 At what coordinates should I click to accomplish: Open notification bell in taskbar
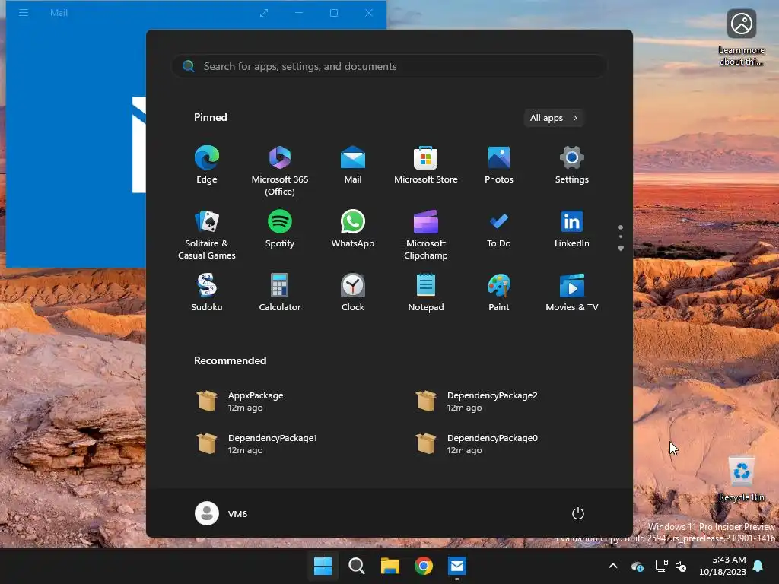(x=758, y=566)
